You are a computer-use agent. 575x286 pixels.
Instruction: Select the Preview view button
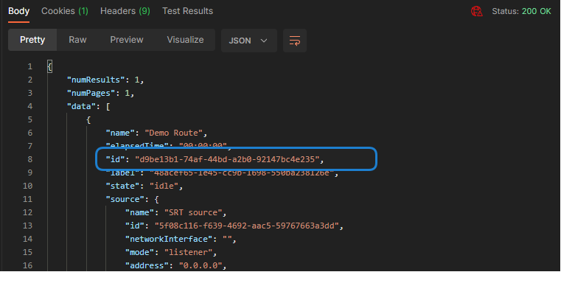point(127,40)
